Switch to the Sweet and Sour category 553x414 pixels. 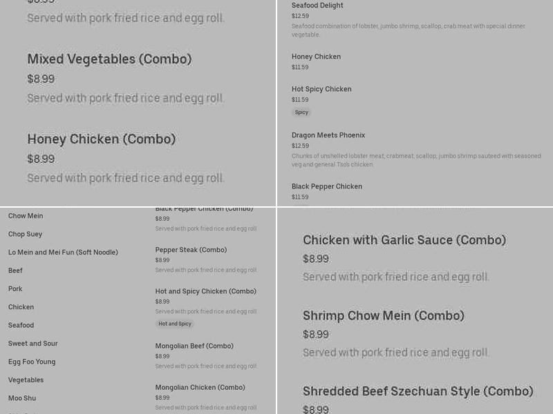(x=33, y=344)
